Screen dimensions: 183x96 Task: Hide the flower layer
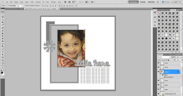158,63
